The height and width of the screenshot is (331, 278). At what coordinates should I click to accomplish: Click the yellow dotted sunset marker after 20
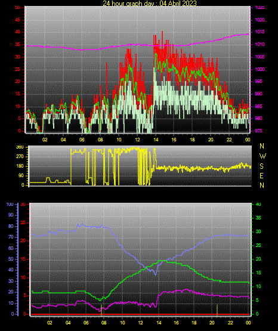click(217, 310)
